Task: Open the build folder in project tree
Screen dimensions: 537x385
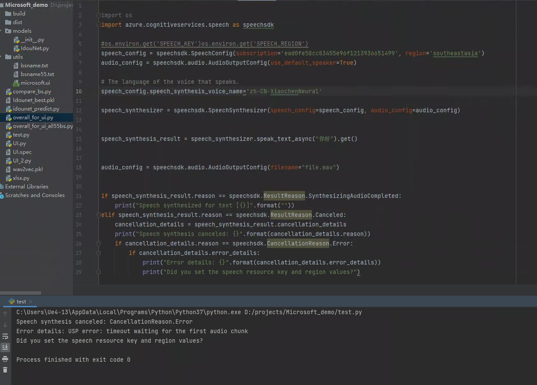Action: (19, 14)
